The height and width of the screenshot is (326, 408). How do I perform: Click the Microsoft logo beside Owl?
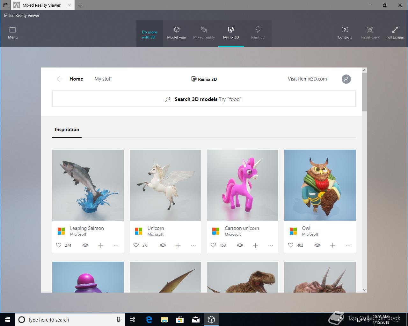293,231
